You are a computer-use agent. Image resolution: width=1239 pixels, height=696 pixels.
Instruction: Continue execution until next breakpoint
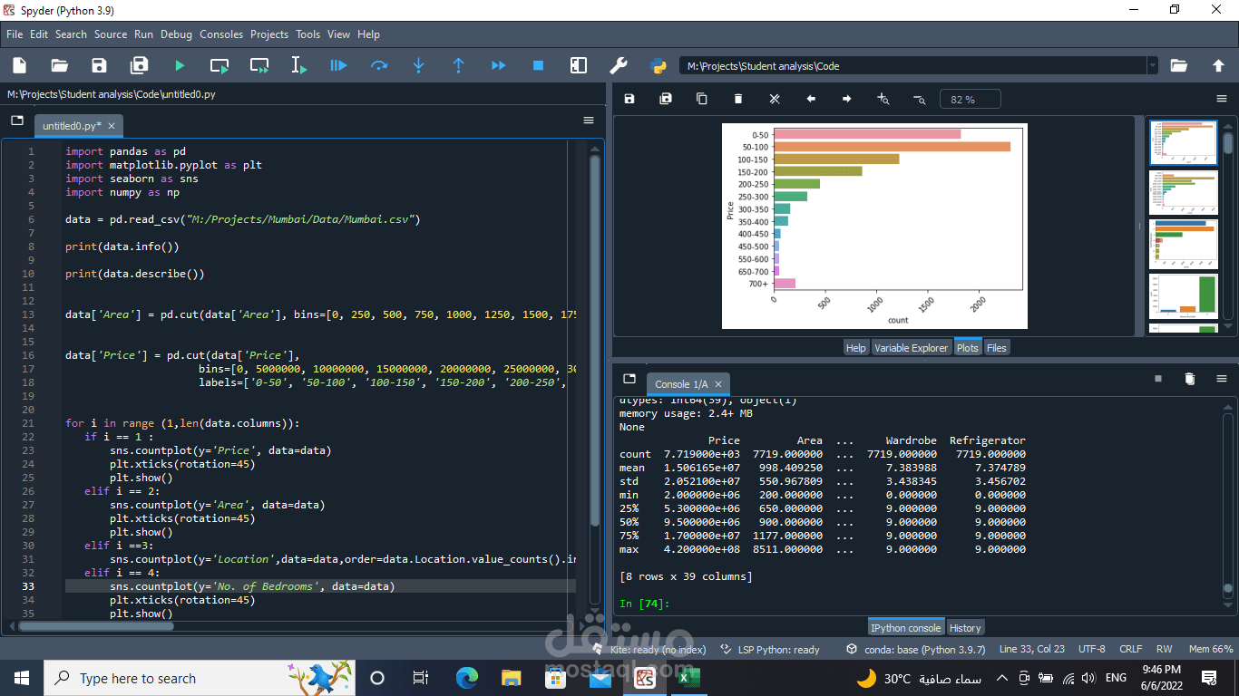pos(498,65)
